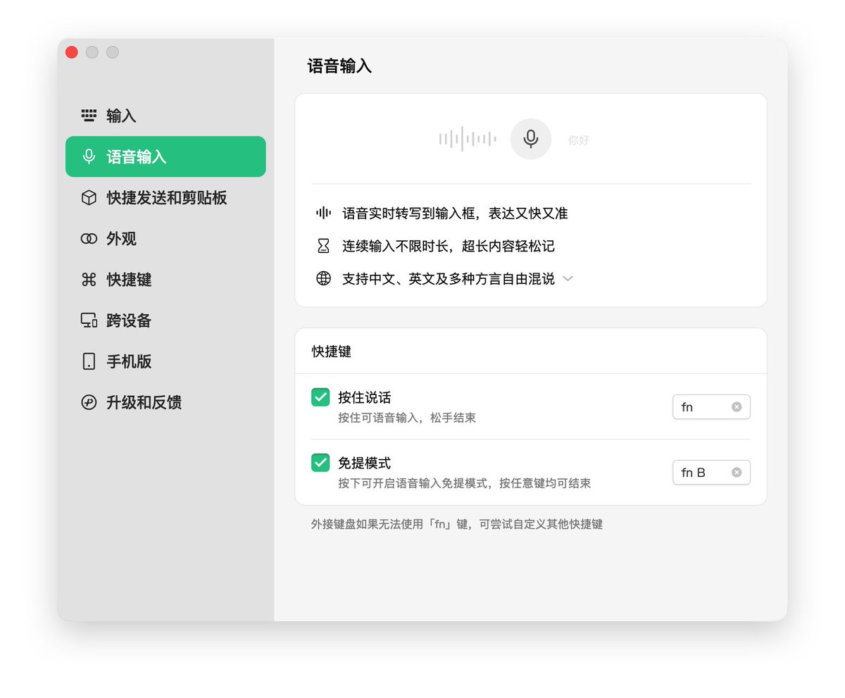Viewport: 845px width, 698px height.
Task: Click the 语音输入 page title
Action: pyautogui.click(x=339, y=66)
